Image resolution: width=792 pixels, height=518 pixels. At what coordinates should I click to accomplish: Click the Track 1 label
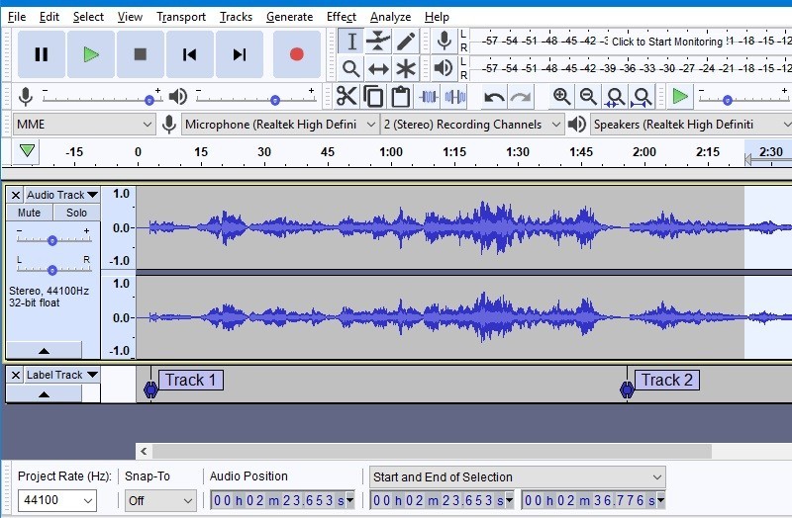click(x=190, y=380)
